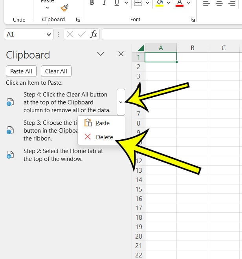Select row 7 header
This screenshot has height=259, width=242.
tap(138, 114)
